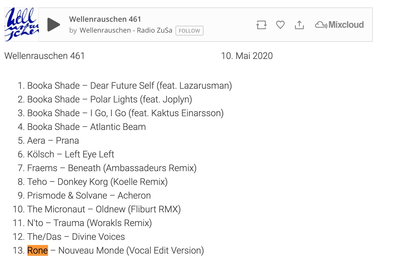
Task: Click the 10. Mai 2020 date text
Action: click(247, 56)
